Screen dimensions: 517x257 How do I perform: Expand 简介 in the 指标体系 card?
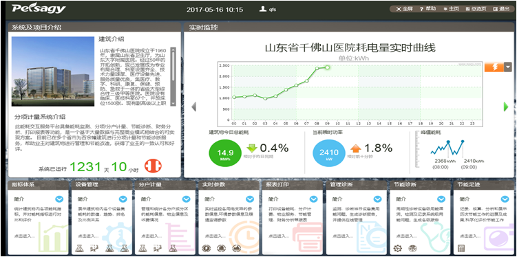point(59,199)
